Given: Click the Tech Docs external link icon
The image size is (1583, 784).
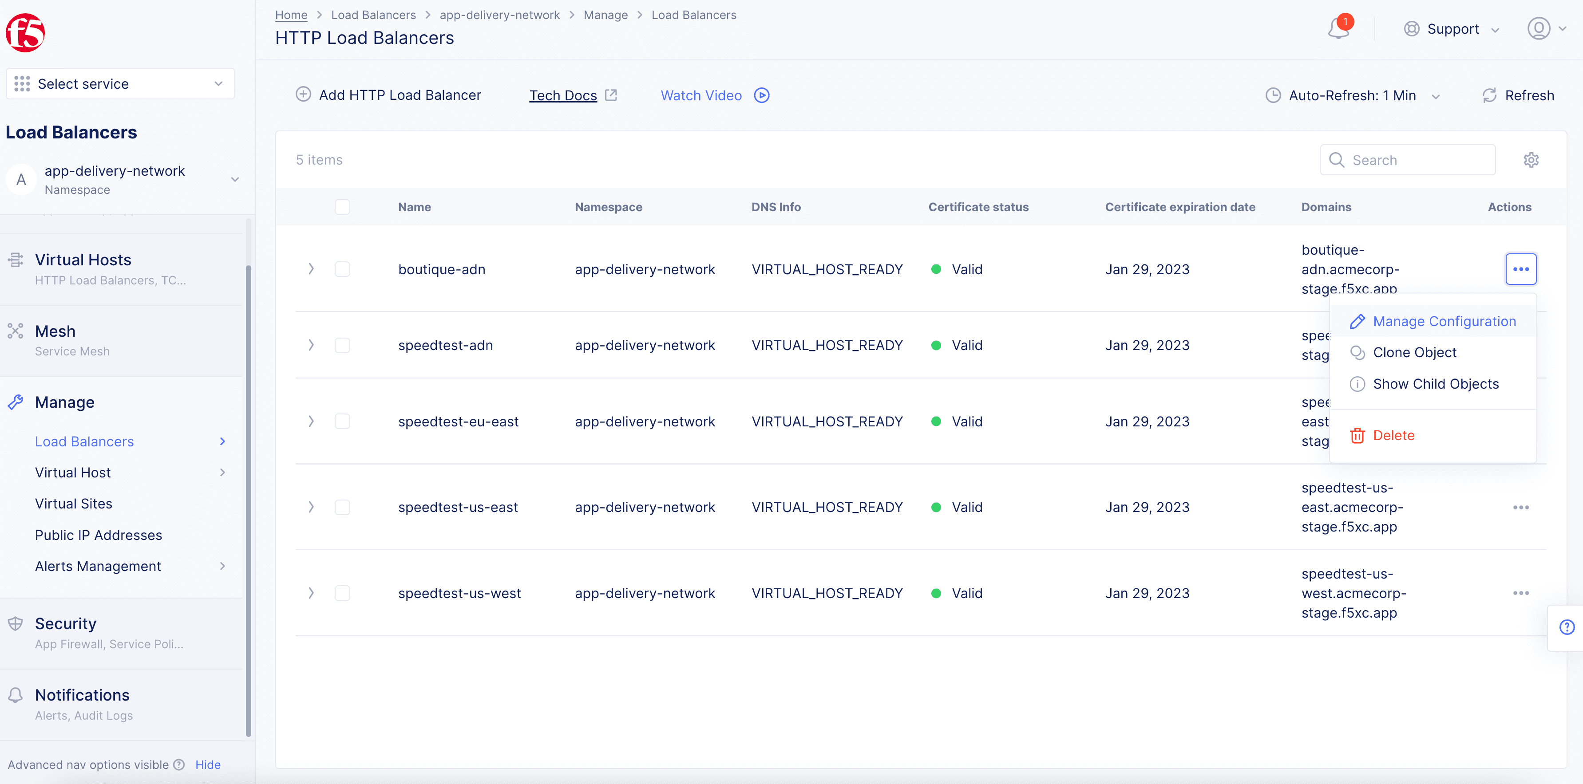Looking at the screenshot, I should pyautogui.click(x=611, y=95).
